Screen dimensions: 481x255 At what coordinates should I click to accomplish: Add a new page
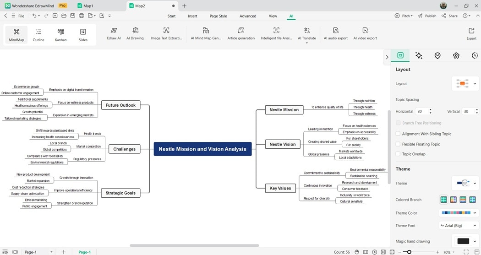click(64, 252)
